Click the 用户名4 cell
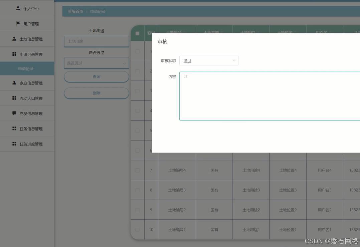Viewport: 360px width, 247px height. [x=325, y=170]
